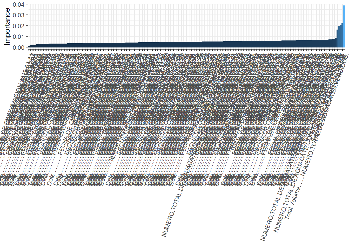Click the 0.04 y-axis tick label
Screen dimensions: 349x249
coord(18,4)
